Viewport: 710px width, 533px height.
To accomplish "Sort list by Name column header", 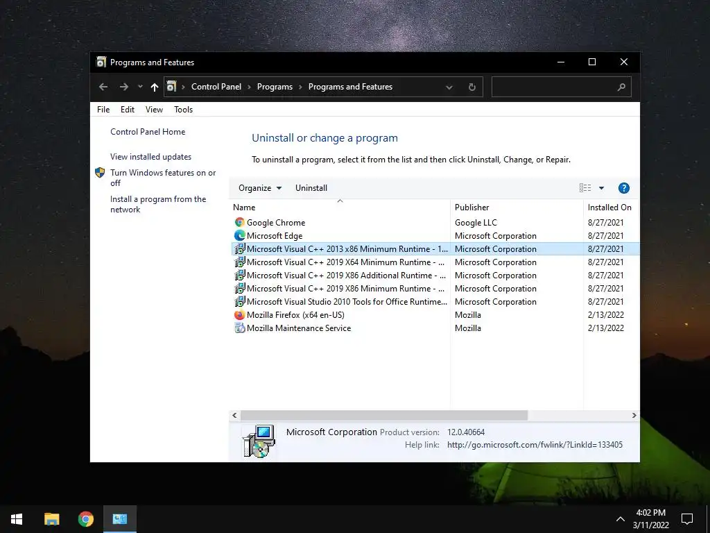I will [340, 207].
